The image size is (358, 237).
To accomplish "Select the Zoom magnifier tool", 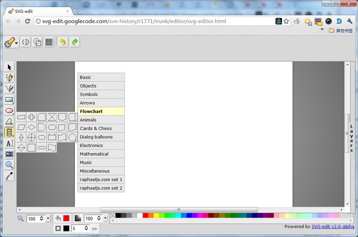I will pos(9,165).
